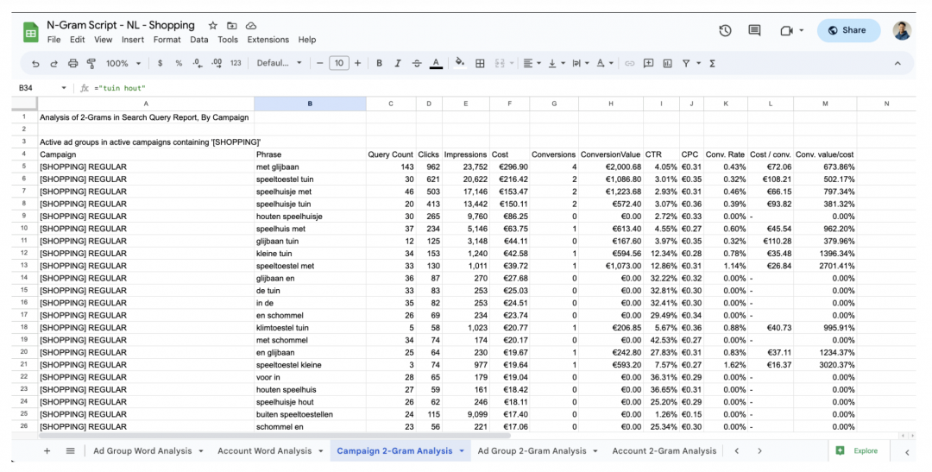Toggle italic formatting
The height and width of the screenshot is (472, 932).
point(398,64)
